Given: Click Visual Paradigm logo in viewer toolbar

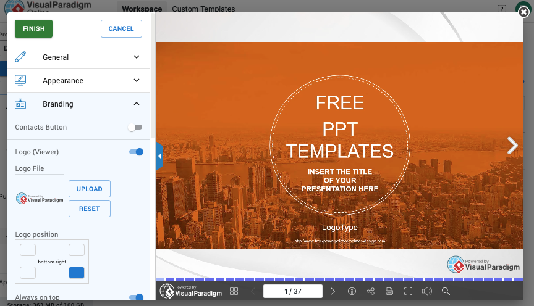Looking at the screenshot, I should [x=191, y=291].
